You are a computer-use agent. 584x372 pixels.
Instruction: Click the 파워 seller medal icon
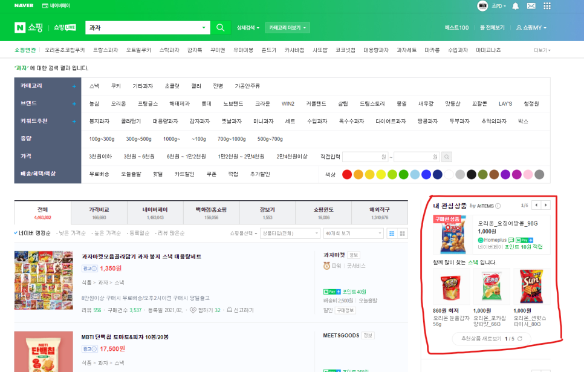click(x=326, y=266)
